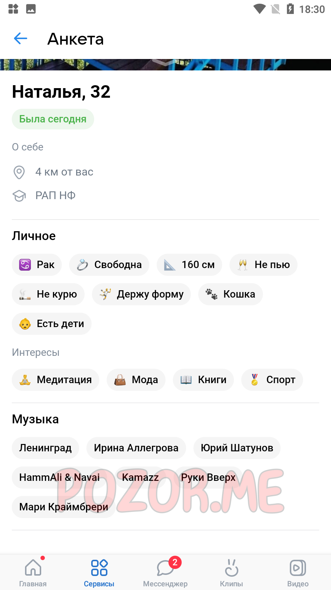Viewport: 331px width, 590px height.
Task: Open Мессенджер with 2 unread messages
Action: [165, 572]
